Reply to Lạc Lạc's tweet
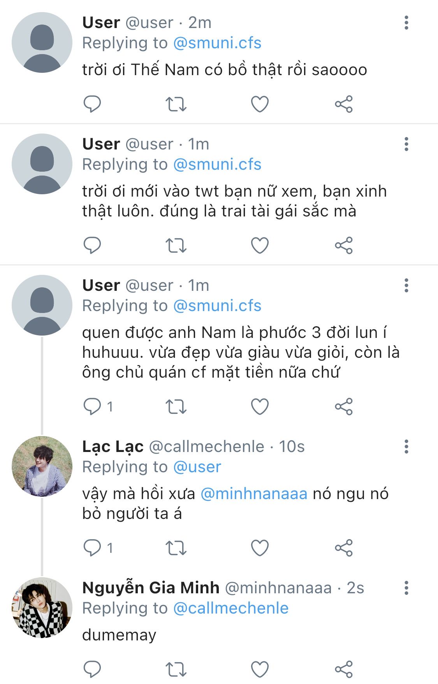Image resolution: width=438 pixels, height=684 pixels. click(92, 548)
